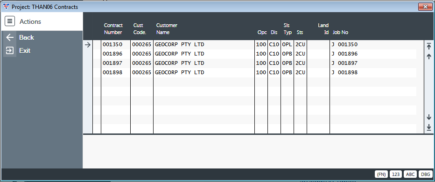Viewport: 435px width, 182px height.
Task: Click Cust Code 000265 in row 001896
Action: (x=142, y=54)
